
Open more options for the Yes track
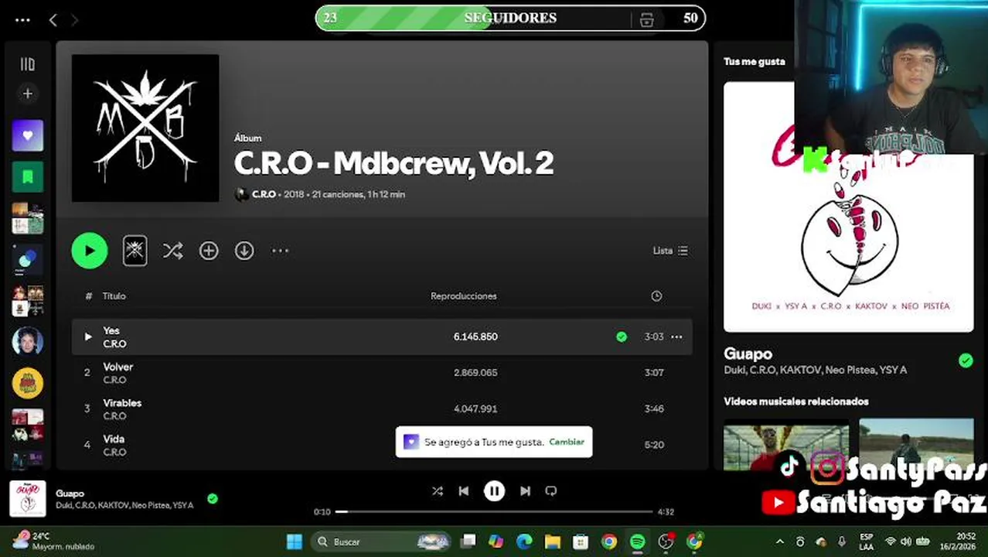tap(676, 337)
